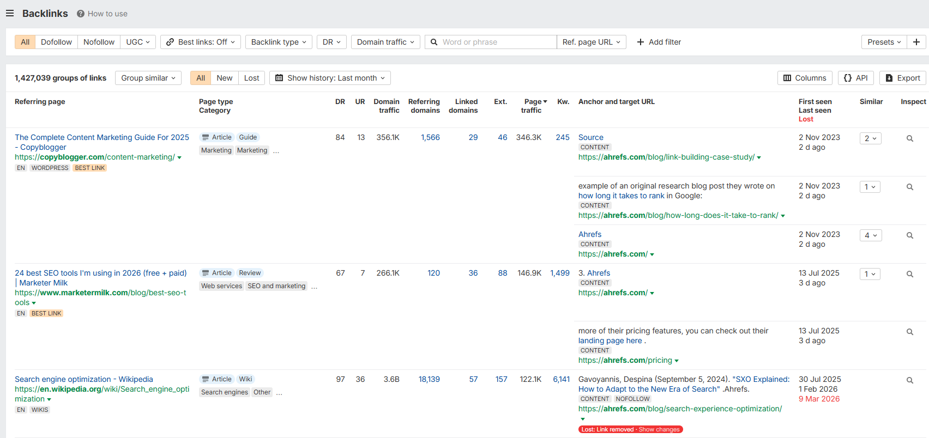Inspect the how long it takes to rank row
The height and width of the screenshot is (438, 929).
[x=910, y=187]
